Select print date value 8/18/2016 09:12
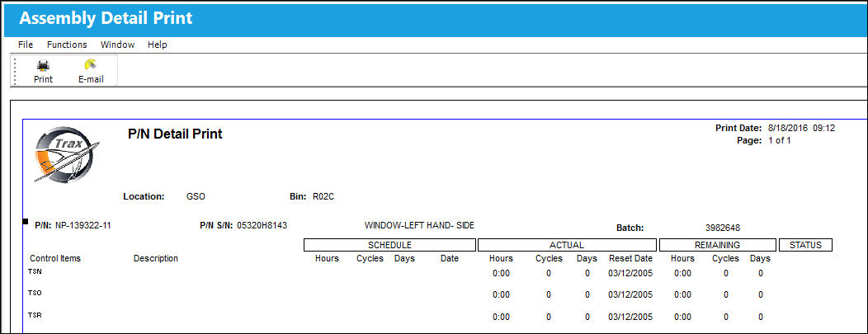868x334 pixels. pos(801,129)
